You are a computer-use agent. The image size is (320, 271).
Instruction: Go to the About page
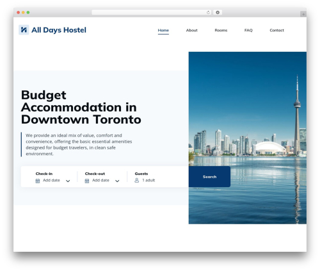[x=191, y=30]
